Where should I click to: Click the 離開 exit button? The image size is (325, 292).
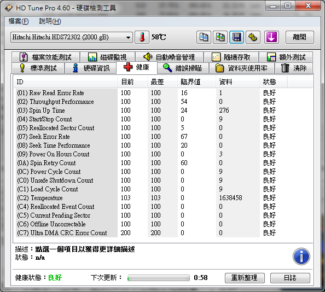pos(300,37)
